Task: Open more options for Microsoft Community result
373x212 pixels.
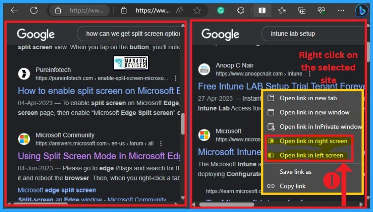Action: pyautogui.click(x=161, y=143)
